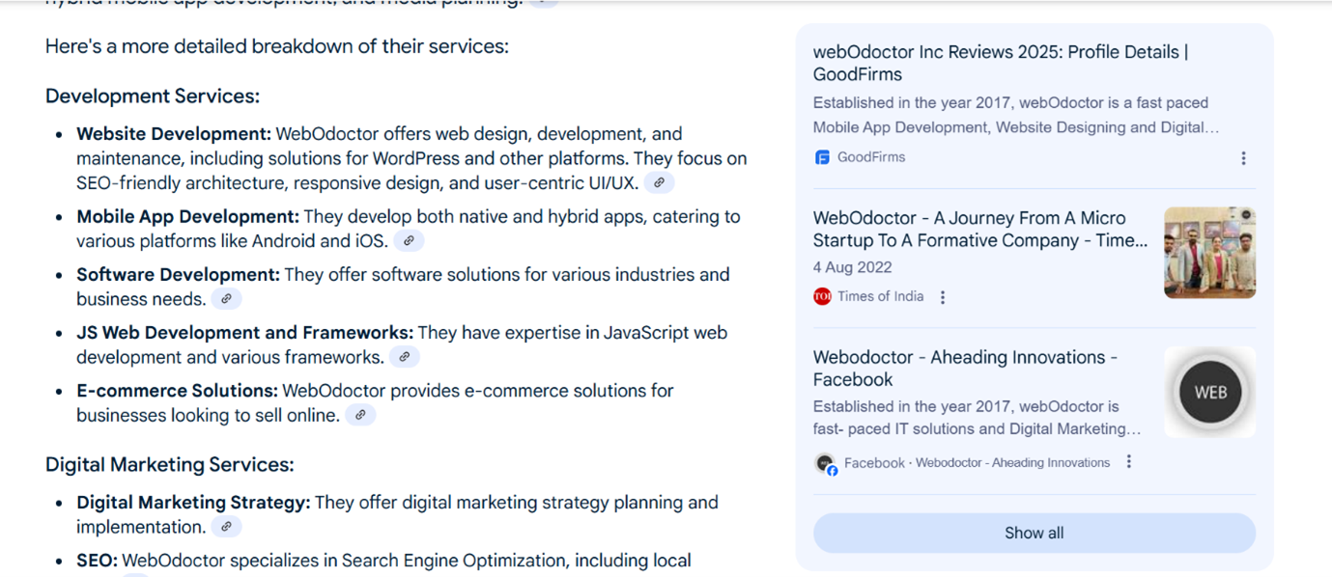
Task: Click link icon after Mobile App Development
Action: [409, 241]
